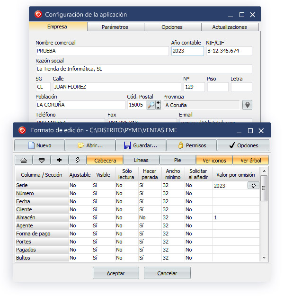Click the move row up arrow icon
Image resolution: width=284 pixels, height=297 pixels.
click(x=23, y=160)
